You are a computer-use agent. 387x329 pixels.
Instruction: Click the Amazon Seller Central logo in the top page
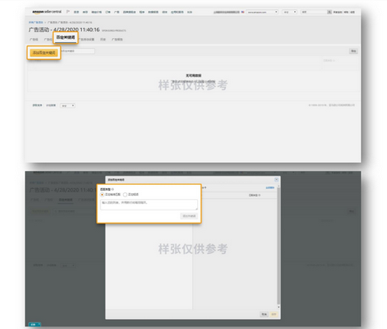point(46,12)
